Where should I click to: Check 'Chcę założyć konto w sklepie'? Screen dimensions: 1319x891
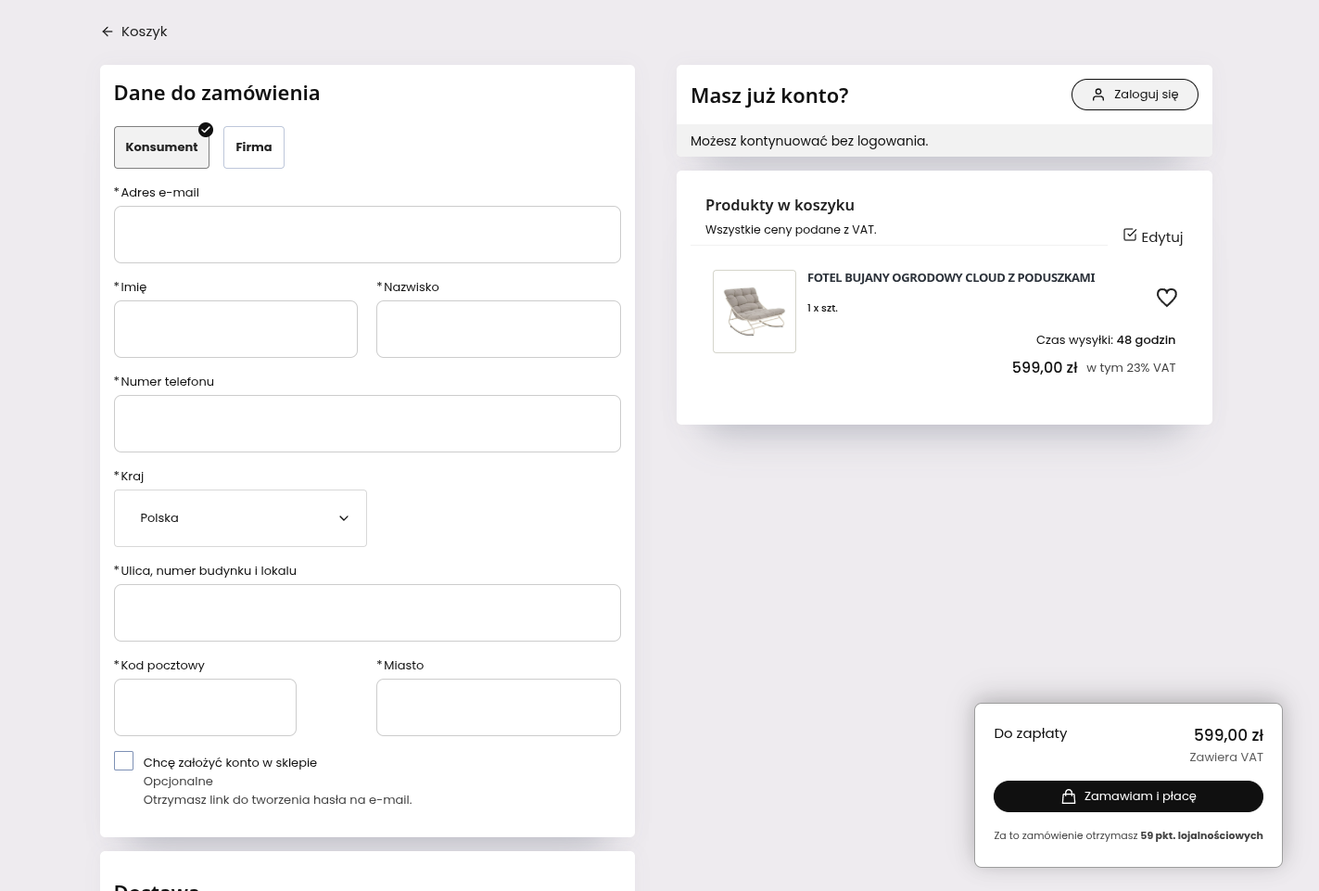(124, 761)
